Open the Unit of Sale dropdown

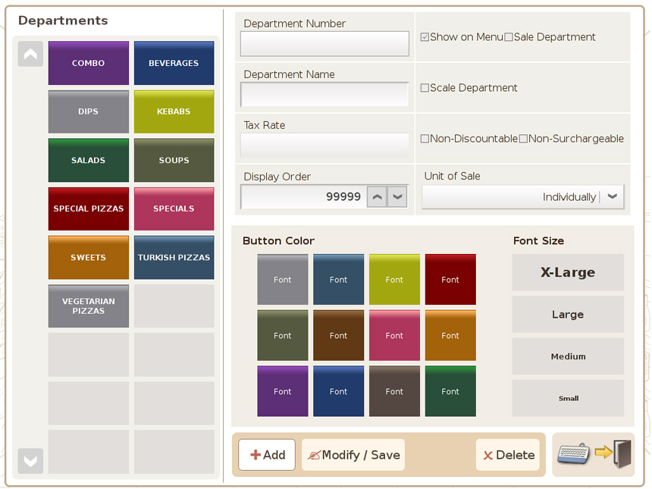523,196
